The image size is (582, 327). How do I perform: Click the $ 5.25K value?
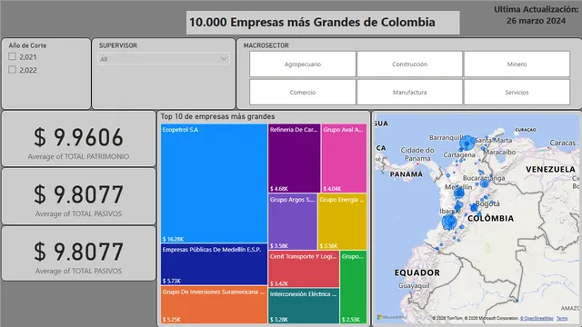(172, 320)
